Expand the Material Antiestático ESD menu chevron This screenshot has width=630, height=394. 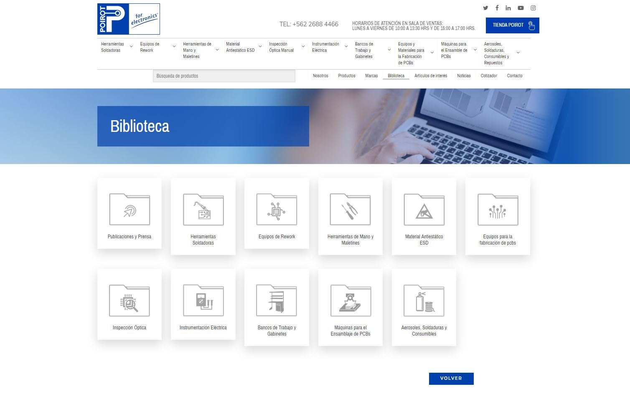260,46
